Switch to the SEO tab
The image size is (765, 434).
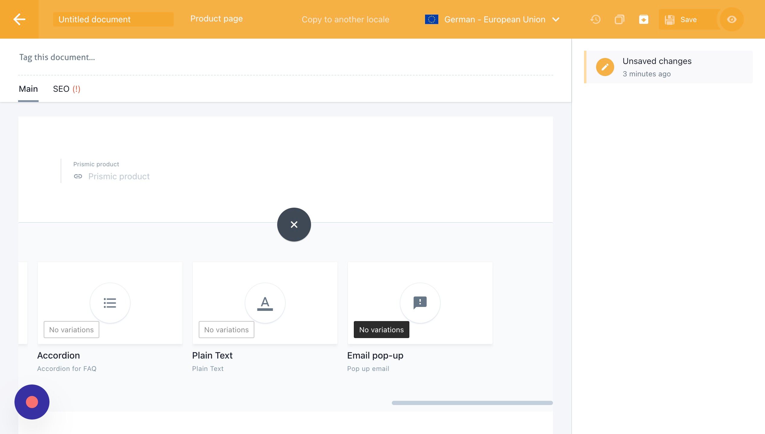click(66, 89)
